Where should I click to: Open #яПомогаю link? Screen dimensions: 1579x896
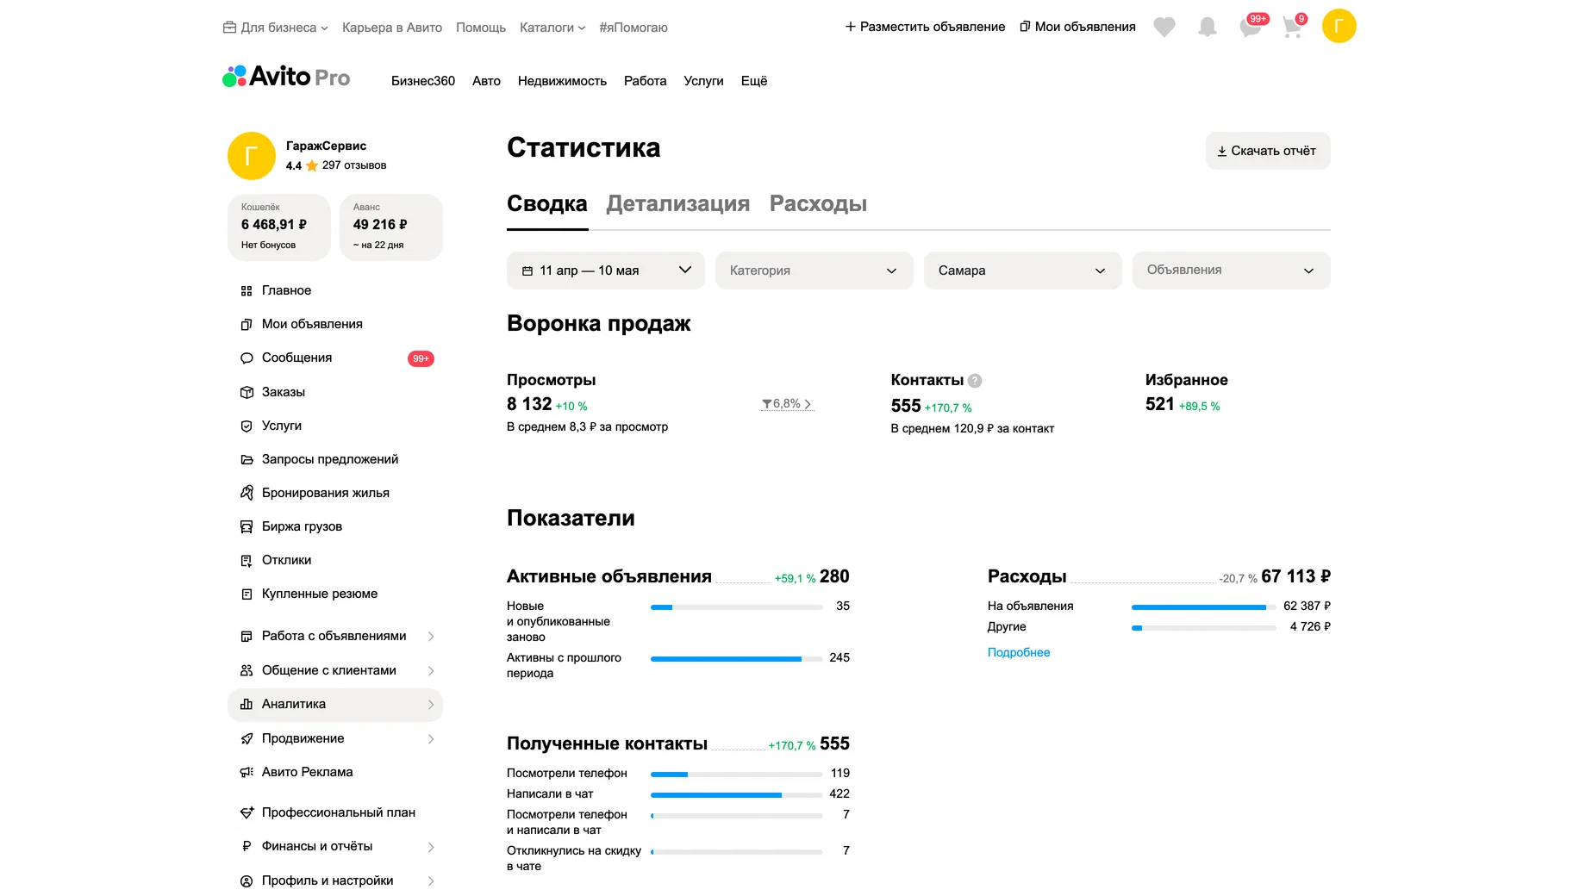633,28
